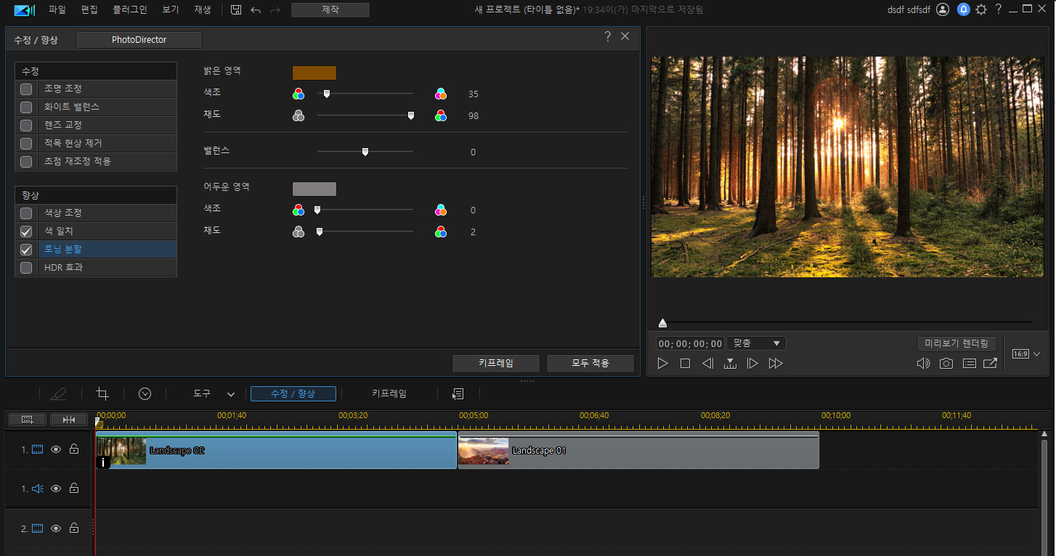Click the 미리보기 렌더링 button
The height and width of the screenshot is (556, 1056).
pyautogui.click(x=957, y=343)
